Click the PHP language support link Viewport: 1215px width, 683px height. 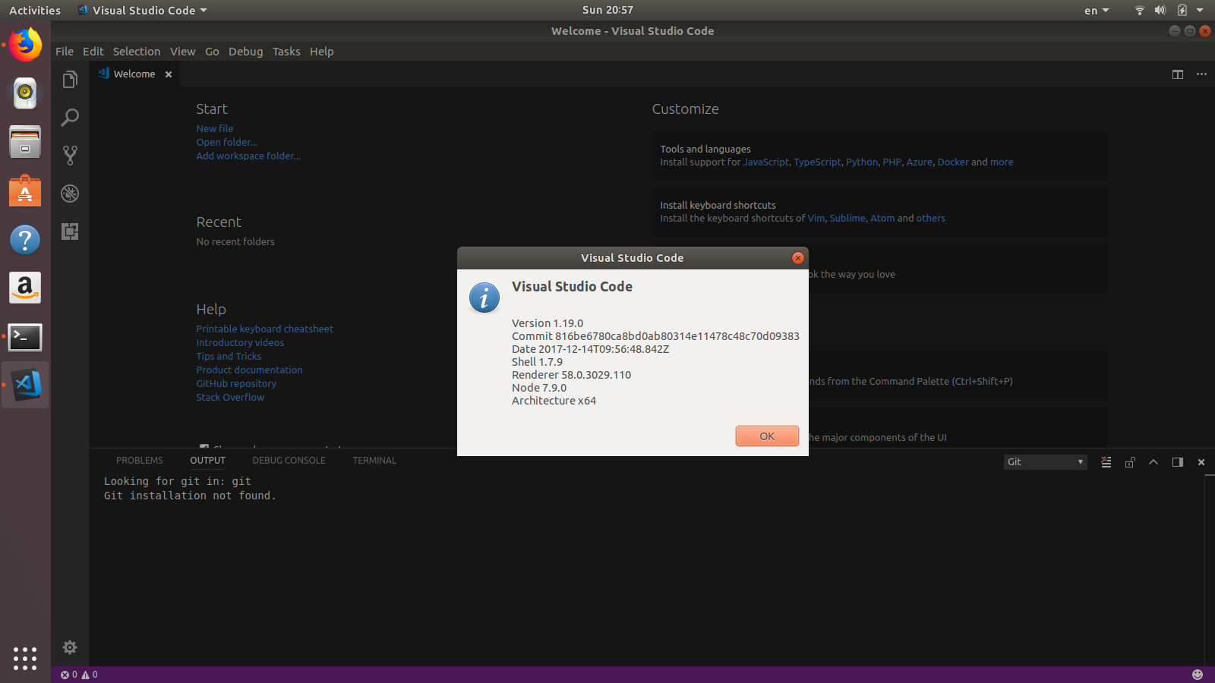tap(892, 162)
